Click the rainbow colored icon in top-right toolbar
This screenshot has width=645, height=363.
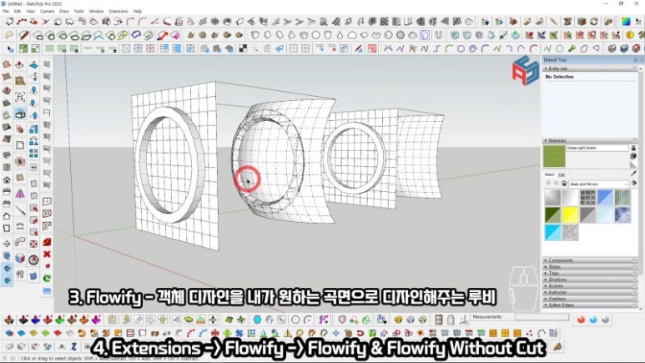coord(626,22)
